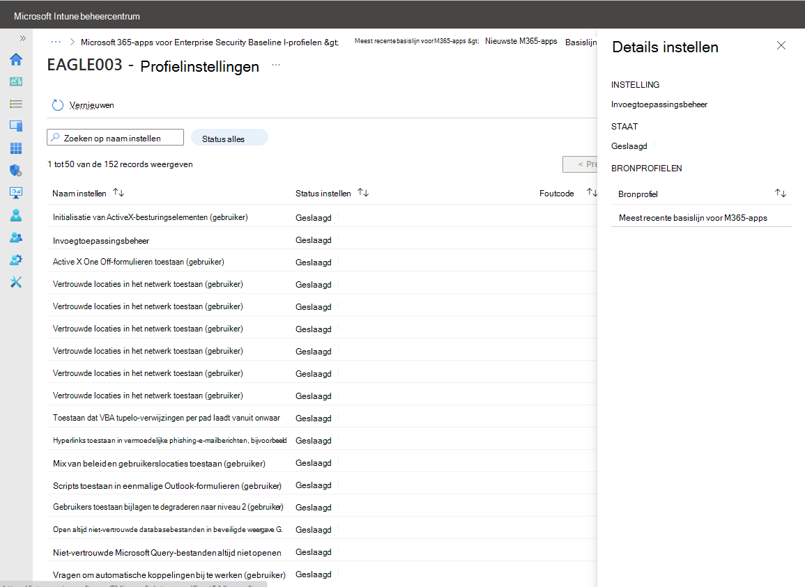Image resolution: width=805 pixels, height=587 pixels.
Task: Open the Home icon in sidebar
Action: (16, 59)
